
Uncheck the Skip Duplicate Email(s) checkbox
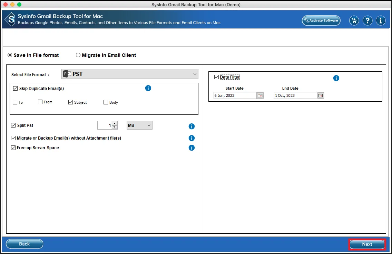coord(15,89)
